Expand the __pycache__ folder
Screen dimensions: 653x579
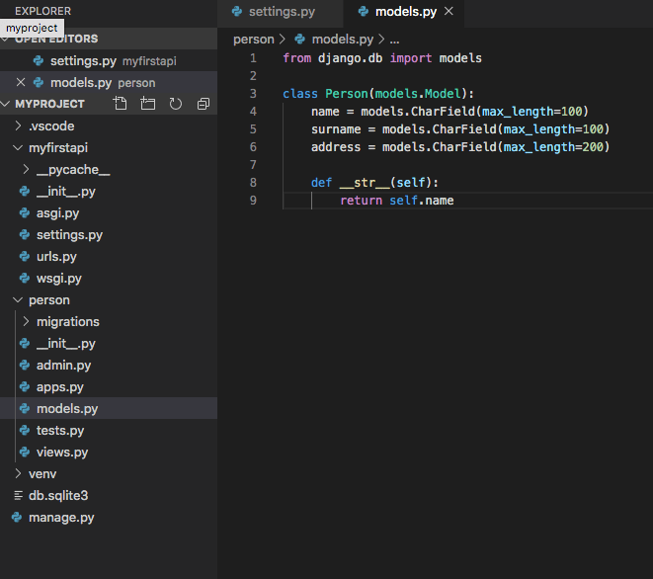tap(26, 169)
